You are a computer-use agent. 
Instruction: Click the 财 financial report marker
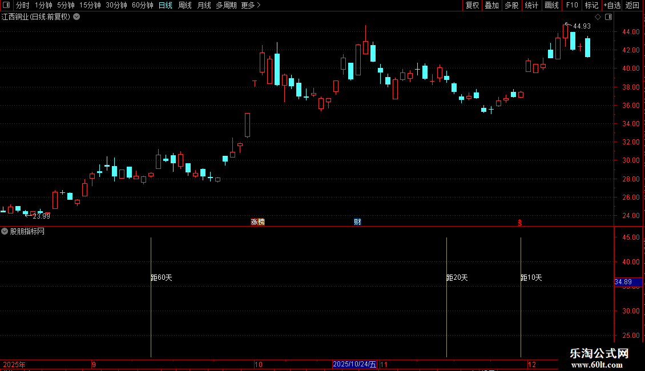coord(357,221)
